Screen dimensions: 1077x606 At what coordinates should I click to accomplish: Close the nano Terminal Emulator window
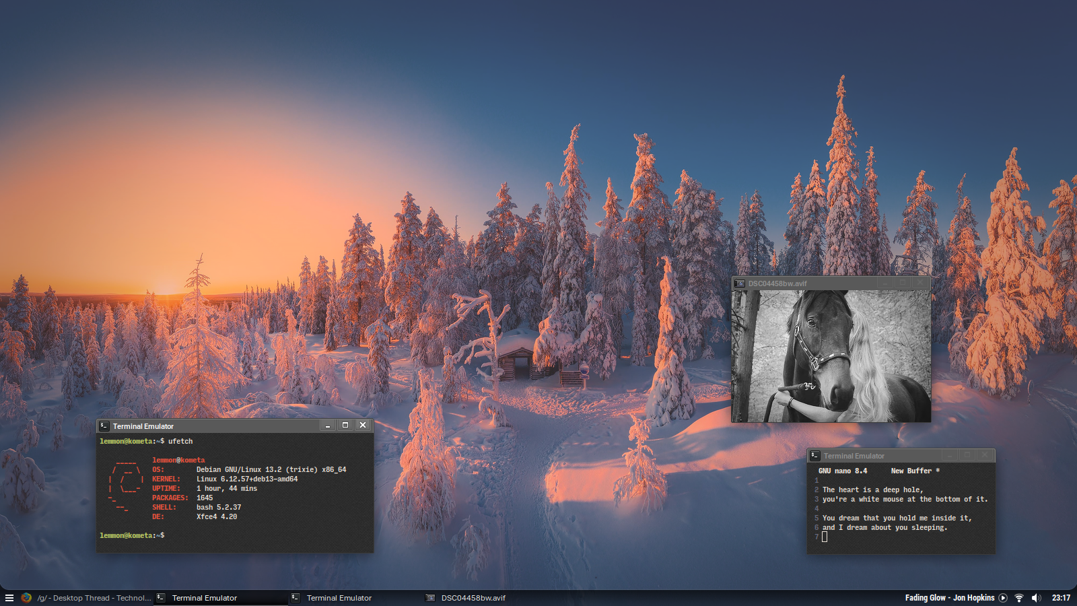985,456
